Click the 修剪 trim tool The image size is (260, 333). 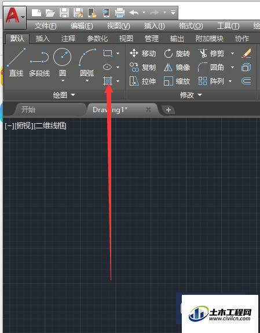click(x=211, y=53)
